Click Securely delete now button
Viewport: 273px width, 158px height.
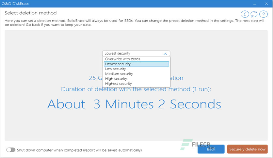[247, 149]
